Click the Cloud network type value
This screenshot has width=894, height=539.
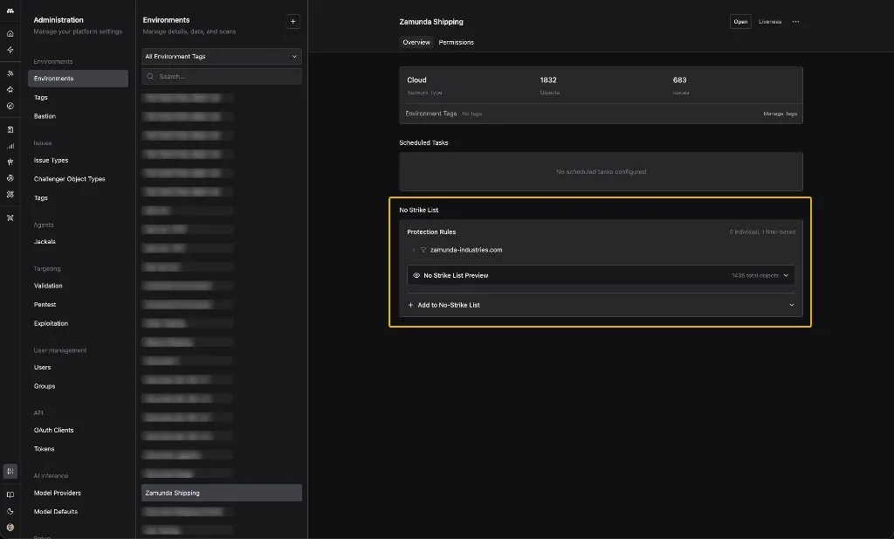(x=416, y=79)
